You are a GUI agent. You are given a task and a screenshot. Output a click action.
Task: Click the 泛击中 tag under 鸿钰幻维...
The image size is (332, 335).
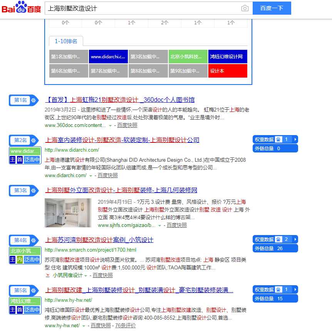pos(32,310)
